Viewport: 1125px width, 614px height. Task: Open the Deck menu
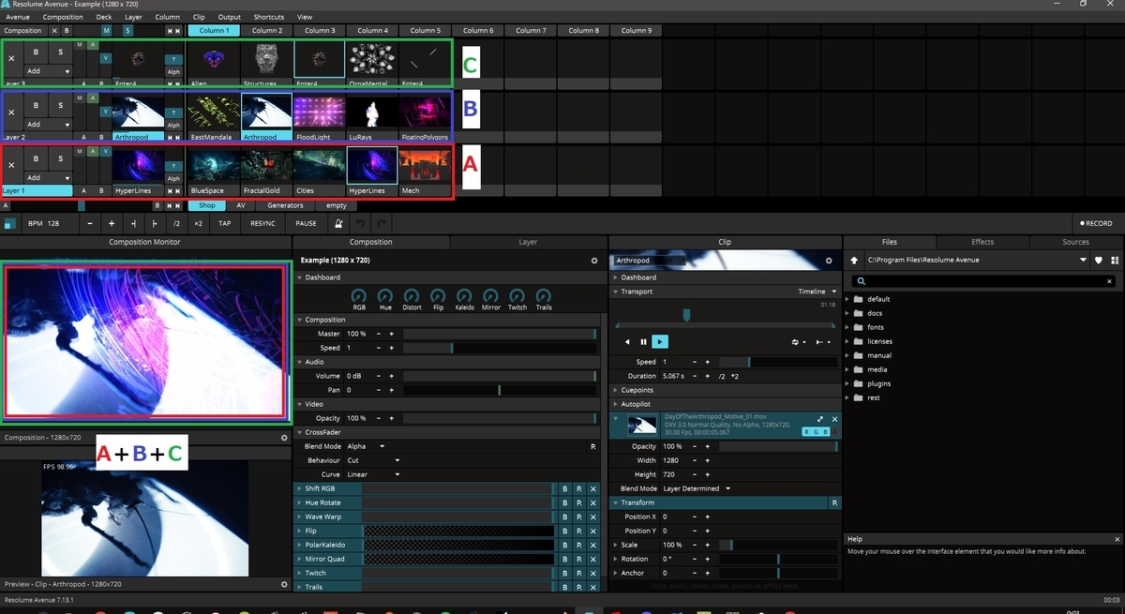(103, 17)
